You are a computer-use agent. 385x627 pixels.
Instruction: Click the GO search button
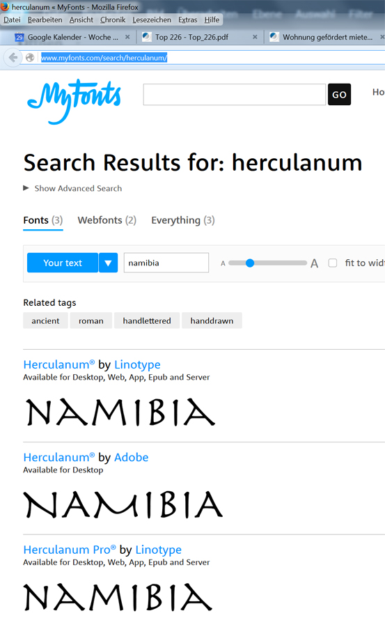pos(340,94)
